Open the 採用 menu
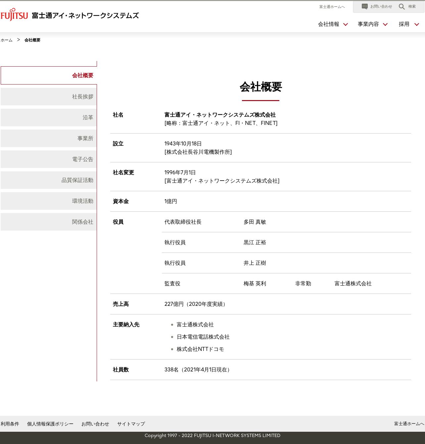Viewport: 425px width, 444px height. pos(404,24)
